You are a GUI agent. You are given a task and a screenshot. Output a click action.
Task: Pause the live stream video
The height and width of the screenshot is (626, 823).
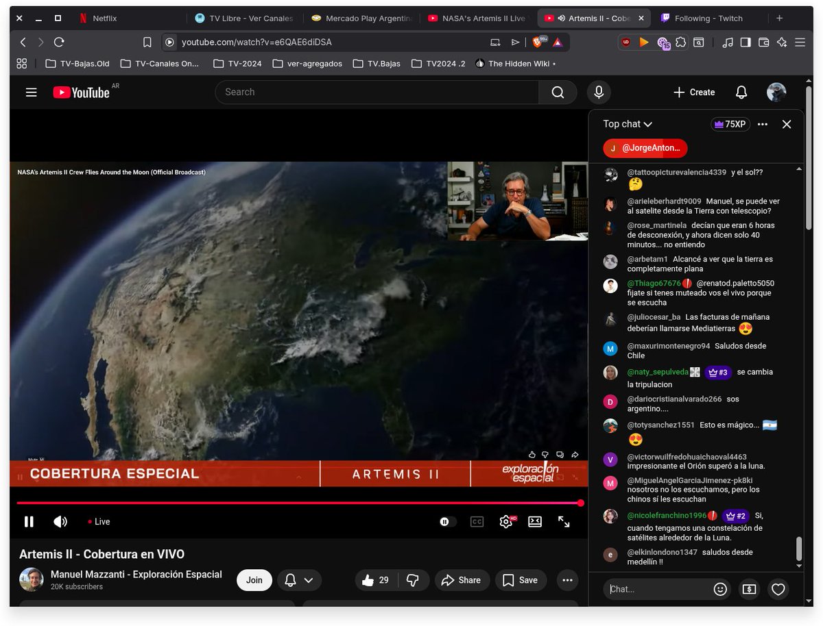click(x=29, y=522)
